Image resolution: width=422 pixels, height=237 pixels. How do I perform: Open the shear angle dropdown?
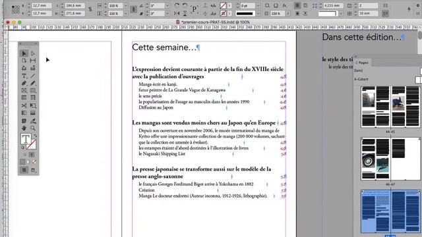pyautogui.click(x=167, y=13)
